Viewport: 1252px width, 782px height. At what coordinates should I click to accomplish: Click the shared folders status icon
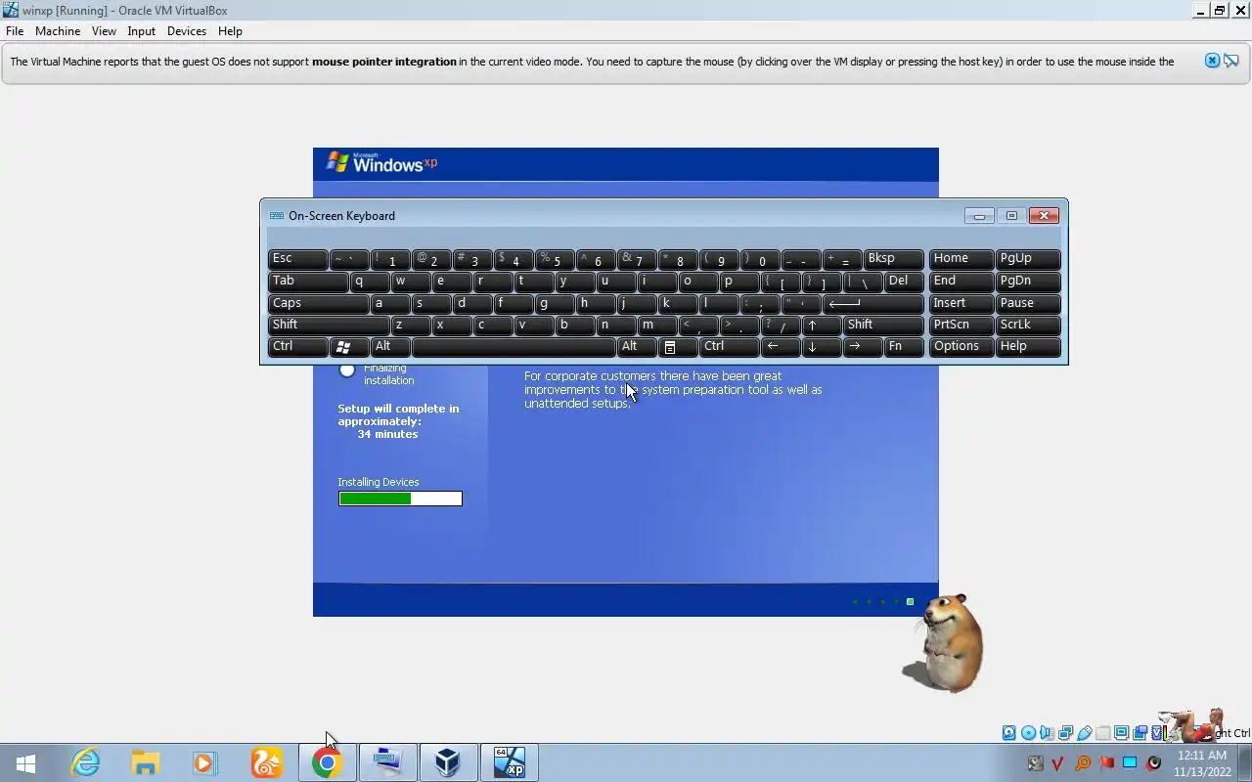[x=1102, y=733]
